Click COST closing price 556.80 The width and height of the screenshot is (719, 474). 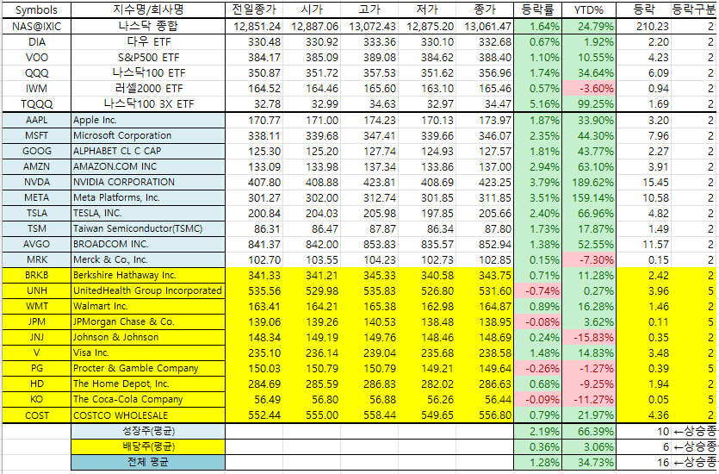click(x=485, y=415)
